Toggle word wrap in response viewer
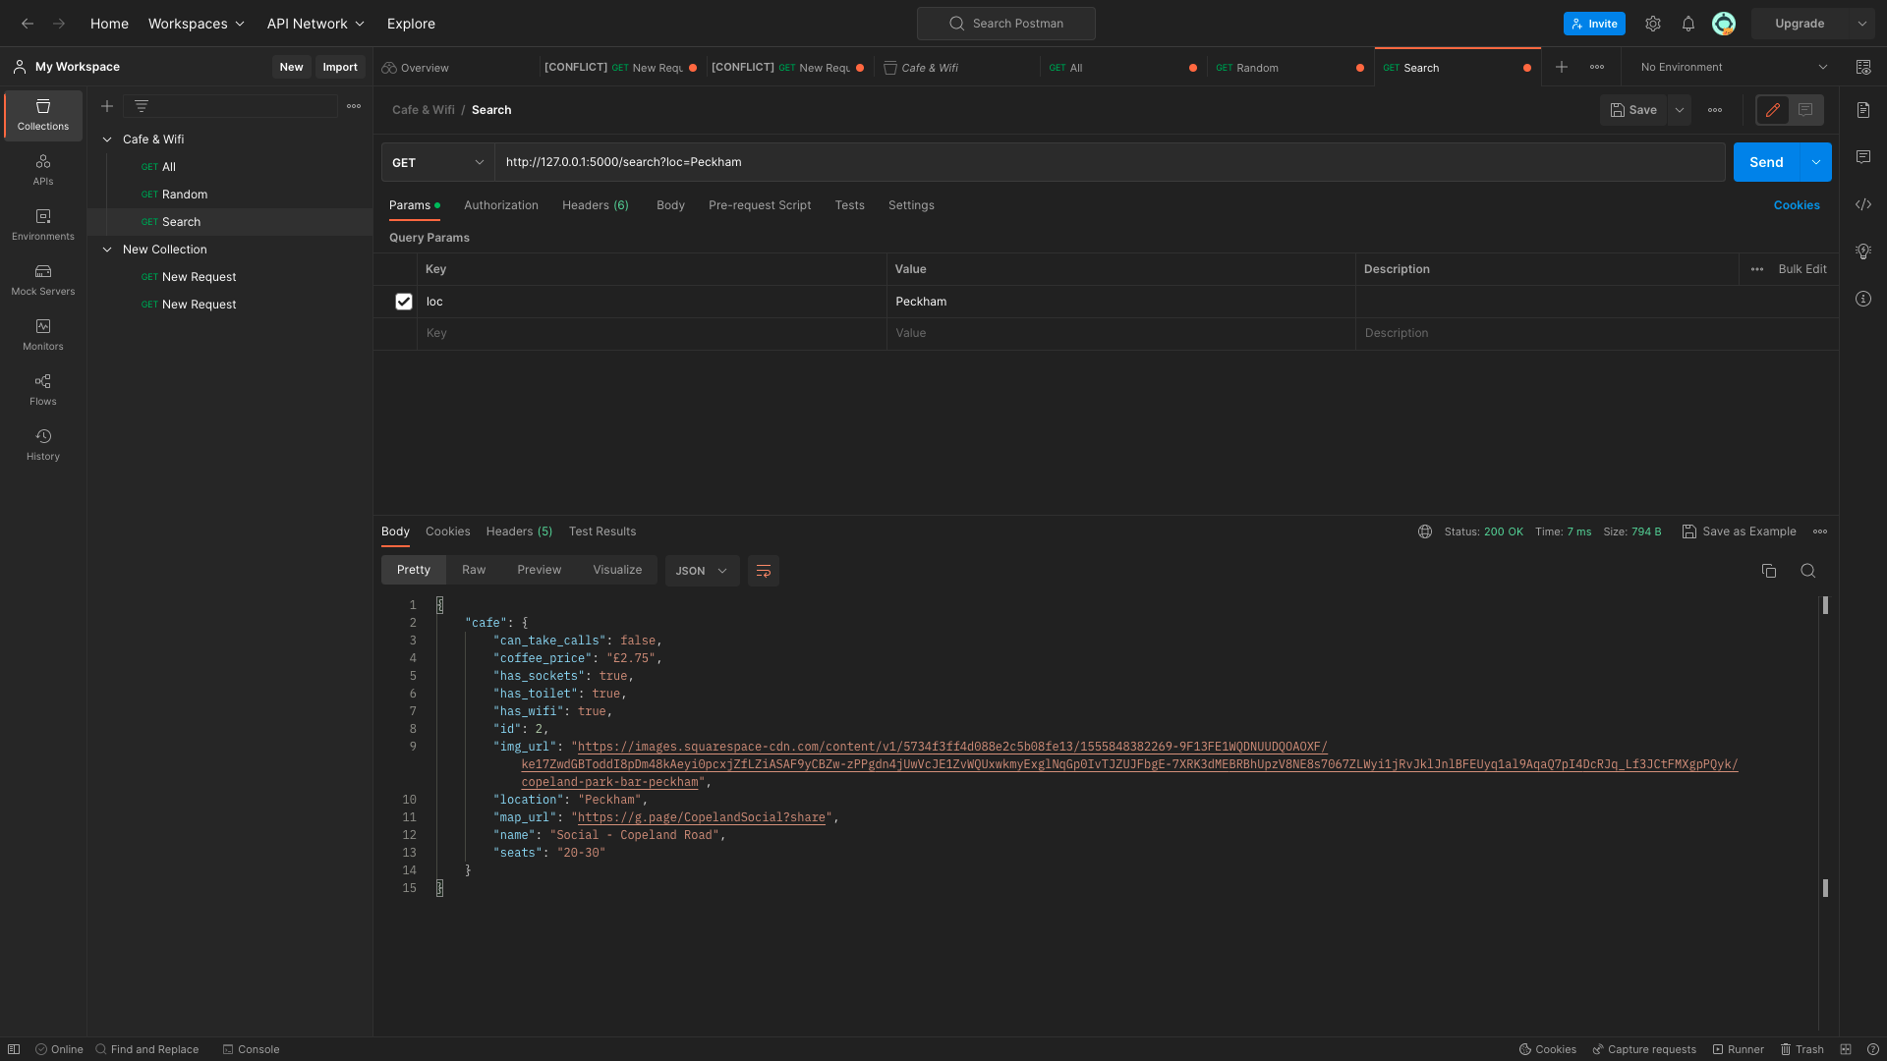Viewport: 1887px width, 1061px height. pyautogui.click(x=763, y=571)
